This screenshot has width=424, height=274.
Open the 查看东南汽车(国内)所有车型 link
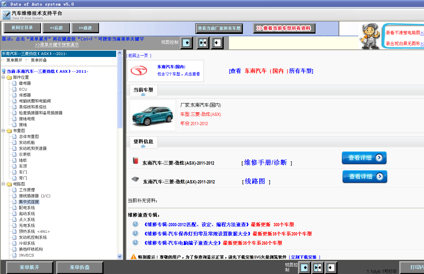pos(271,71)
